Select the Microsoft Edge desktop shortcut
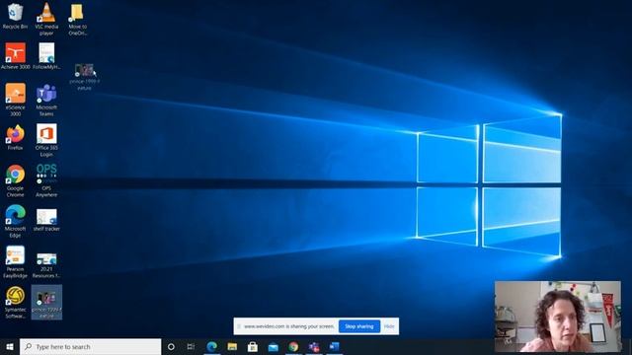Image resolution: width=632 pixels, height=355 pixels. (x=16, y=221)
